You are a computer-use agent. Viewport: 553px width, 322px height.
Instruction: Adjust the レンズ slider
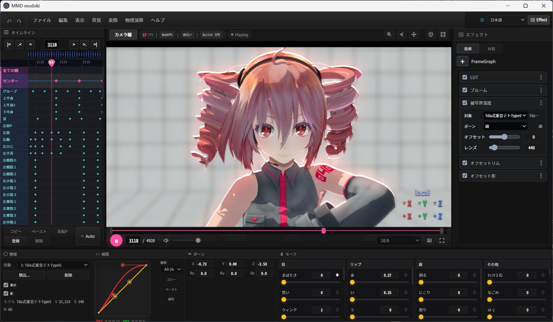504,148
